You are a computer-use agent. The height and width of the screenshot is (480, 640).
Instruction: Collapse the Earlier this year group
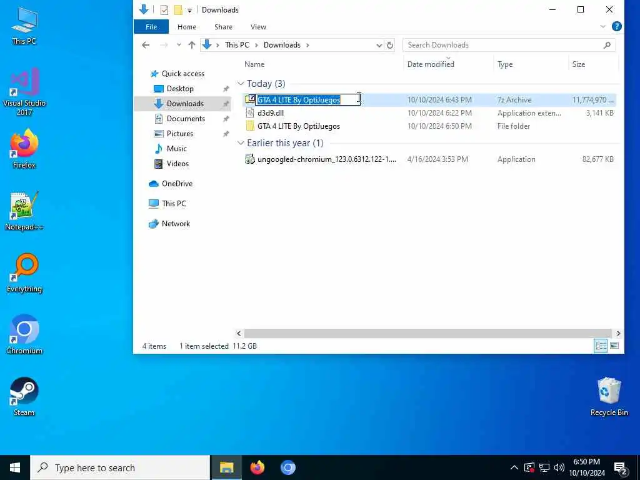click(241, 143)
